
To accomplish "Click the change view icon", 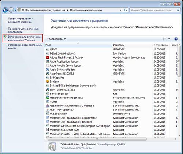I will pos(164,39).
